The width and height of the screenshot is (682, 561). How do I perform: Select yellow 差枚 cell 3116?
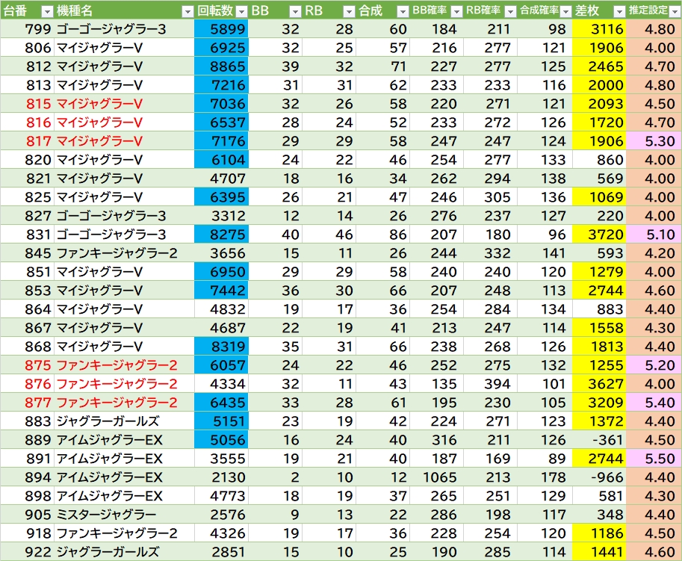(x=599, y=29)
